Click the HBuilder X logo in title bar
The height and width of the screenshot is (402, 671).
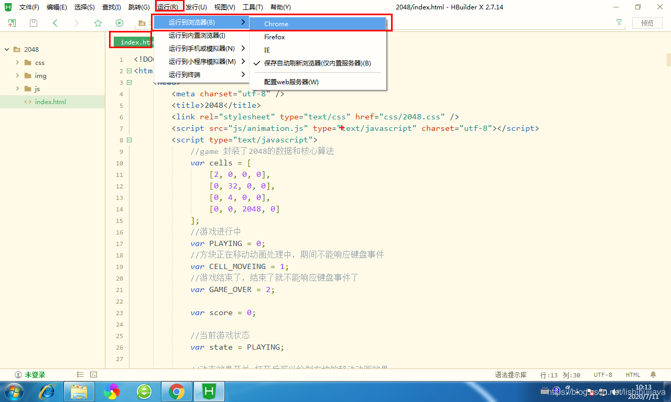8,7
